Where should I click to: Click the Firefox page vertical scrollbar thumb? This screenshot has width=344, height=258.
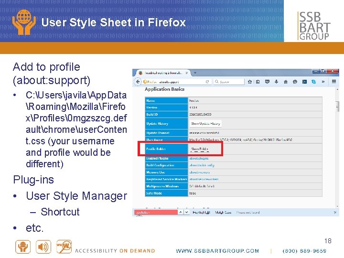[337, 107]
